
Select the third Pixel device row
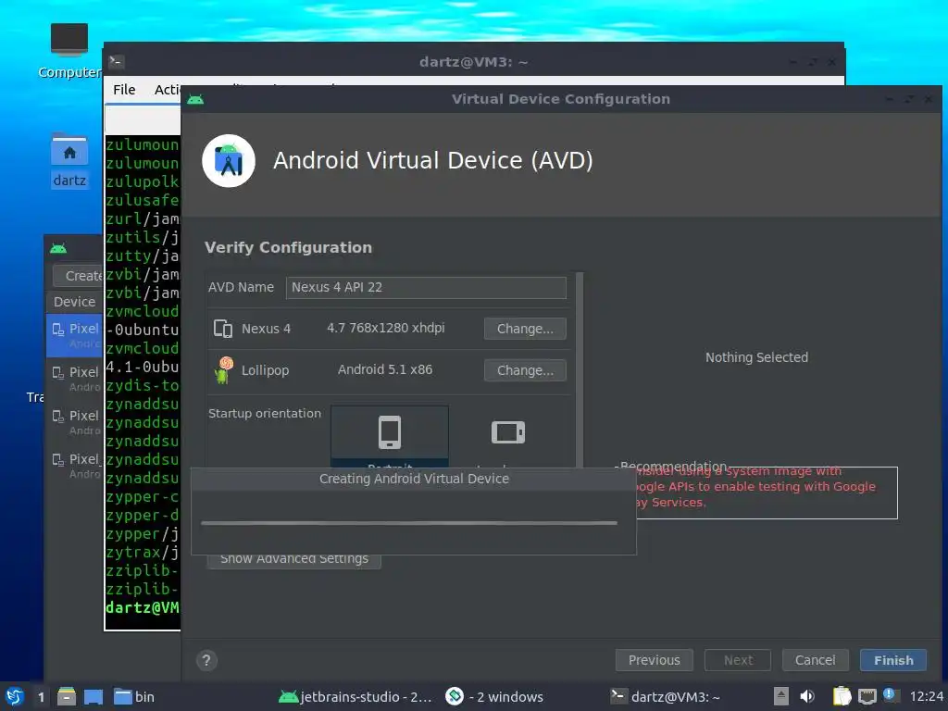point(74,422)
